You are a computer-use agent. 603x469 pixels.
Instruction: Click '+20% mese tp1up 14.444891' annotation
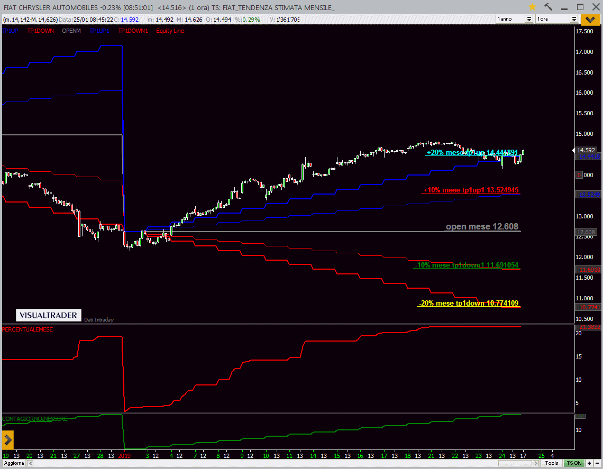[472, 153]
